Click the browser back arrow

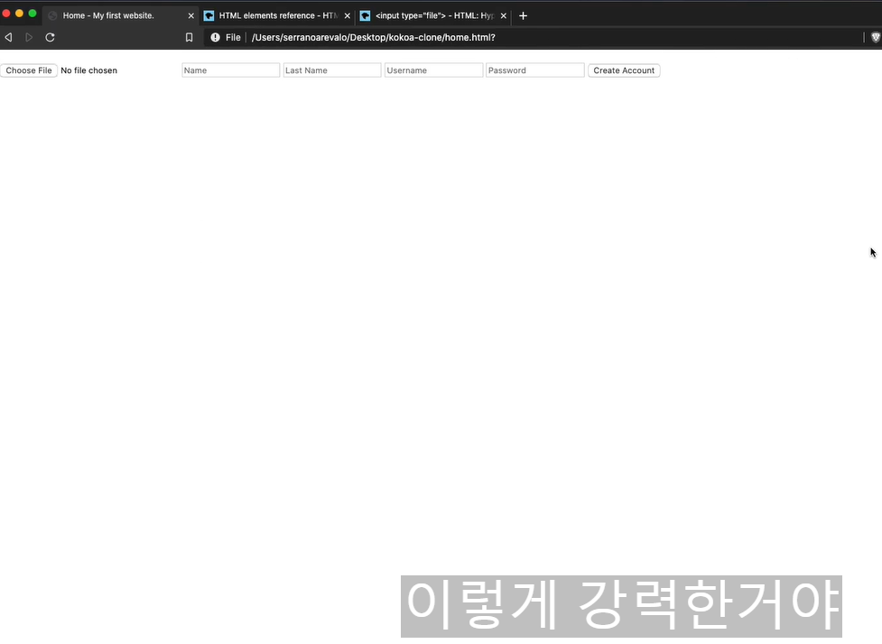click(x=8, y=37)
